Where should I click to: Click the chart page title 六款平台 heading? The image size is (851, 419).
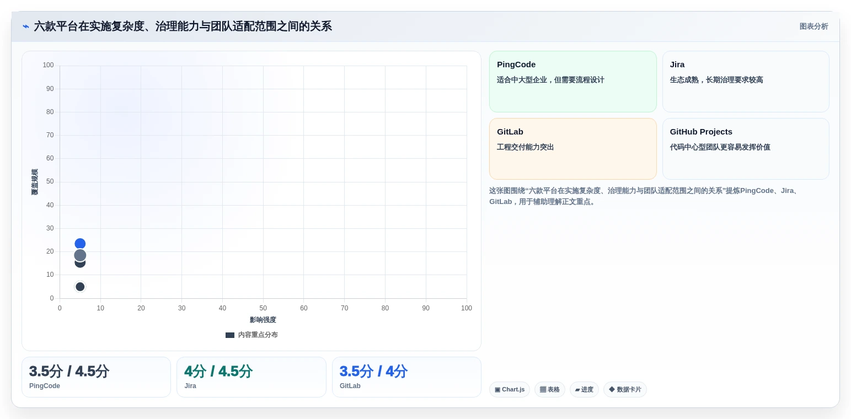[183, 26]
